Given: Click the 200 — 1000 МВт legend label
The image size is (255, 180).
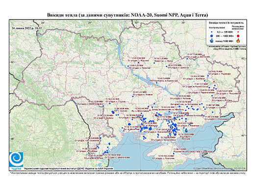Looking at the screenshot, I should click(x=225, y=36).
